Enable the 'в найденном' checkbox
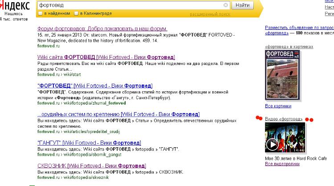This screenshot has width=334, height=186. (x=40, y=13)
